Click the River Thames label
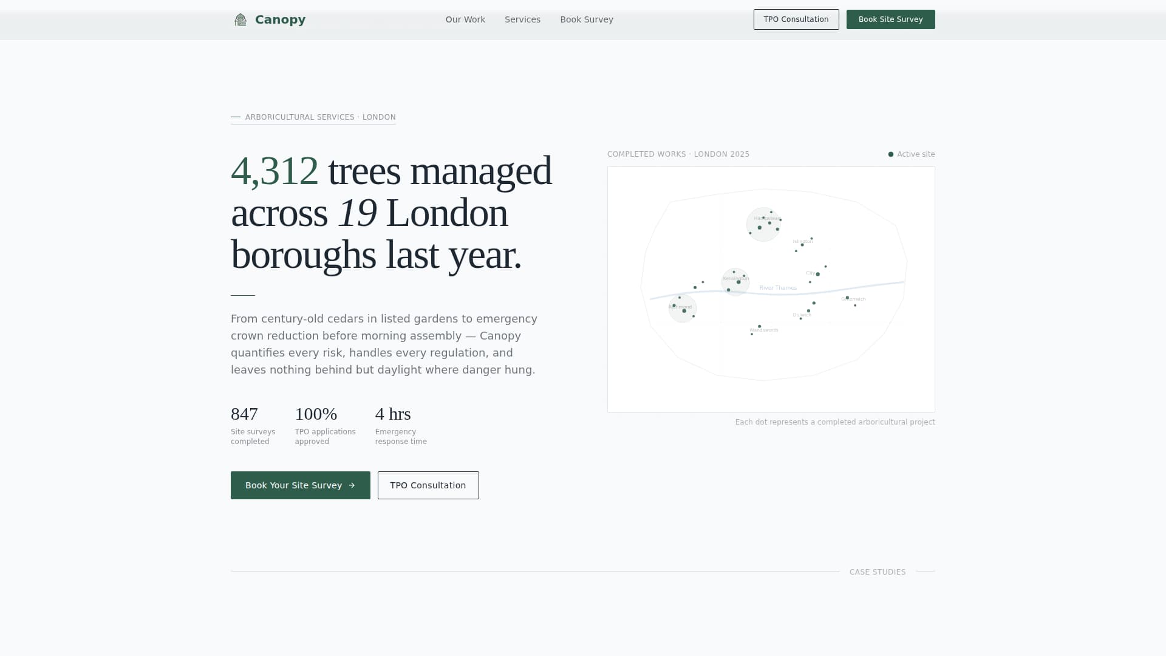 [x=778, y=288]
